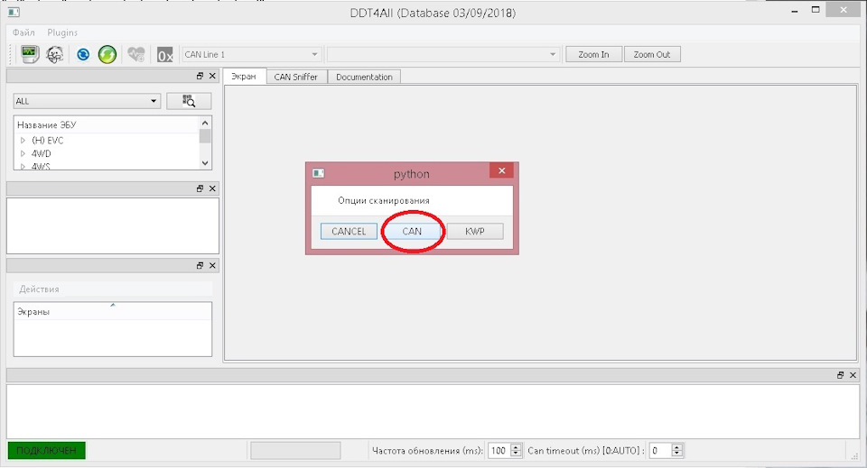Open the Файл menu
This screenshot has height=468, width=867.
coord(23,32)
